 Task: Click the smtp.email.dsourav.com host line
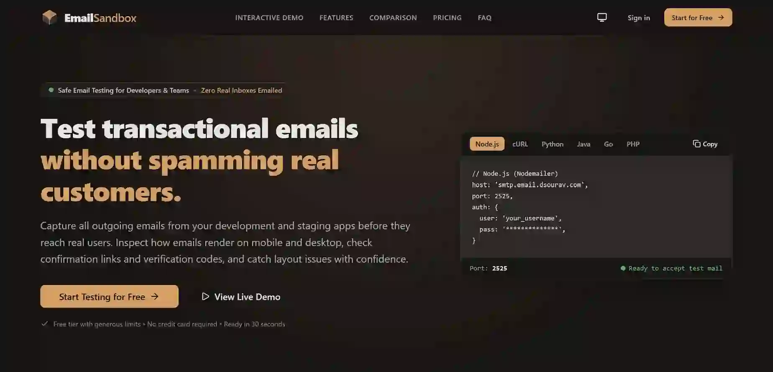point(530,185)
